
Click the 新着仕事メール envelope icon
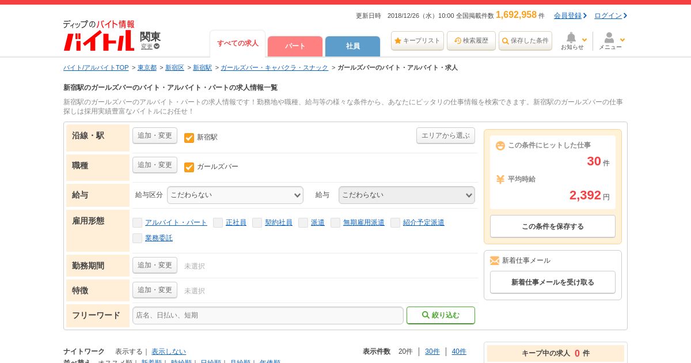tap(495, 260)
